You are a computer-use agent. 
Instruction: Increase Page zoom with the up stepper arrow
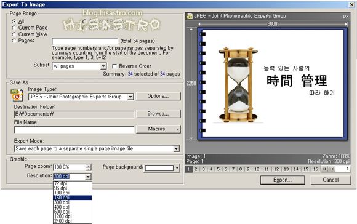pos(89,166)
